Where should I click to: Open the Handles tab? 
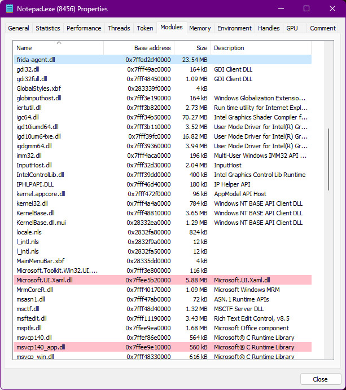[x=269, y=28]
